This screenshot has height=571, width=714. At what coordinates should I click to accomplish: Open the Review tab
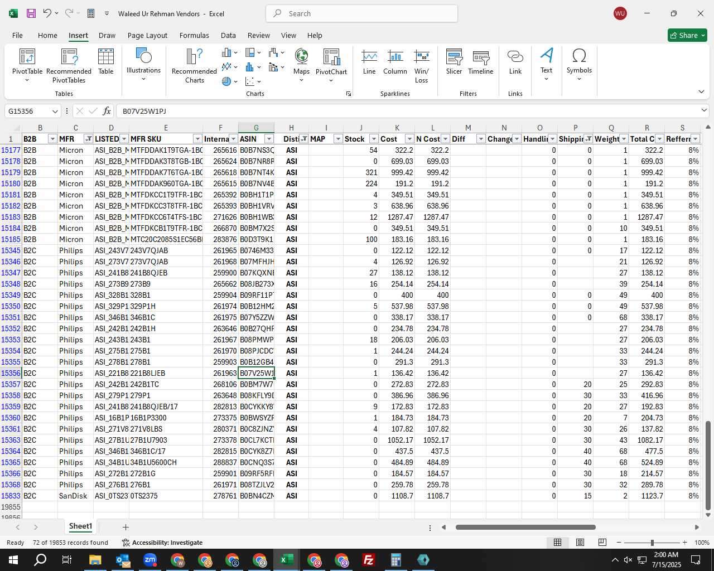pyautogui.click(x=259, y=35)
